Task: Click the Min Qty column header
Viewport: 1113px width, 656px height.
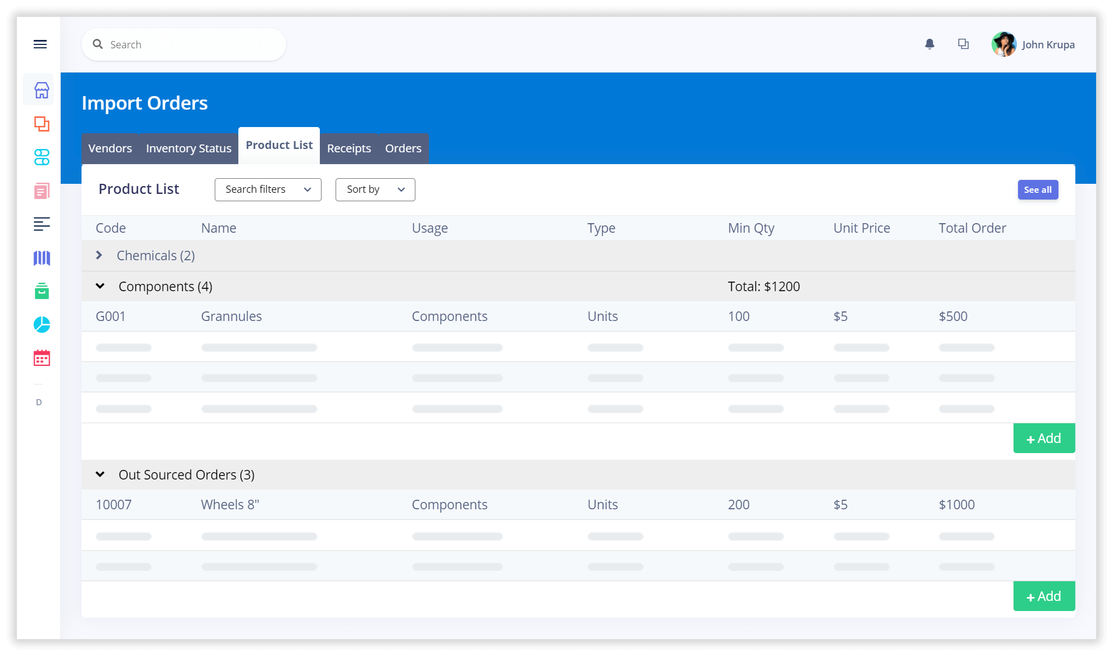Action: click(751, 228)
